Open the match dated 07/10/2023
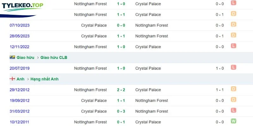The height and width of the screenshot is (126, 253). pyautogui.click(x=20, y=26)
